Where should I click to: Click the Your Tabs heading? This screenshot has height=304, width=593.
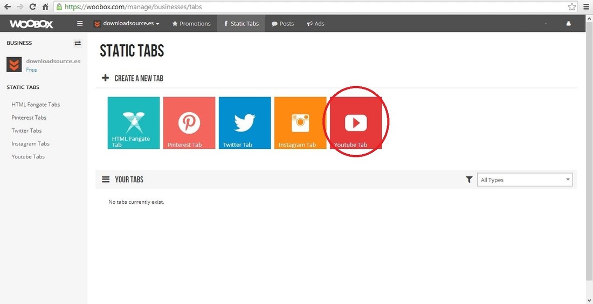[x=129, y=179]
